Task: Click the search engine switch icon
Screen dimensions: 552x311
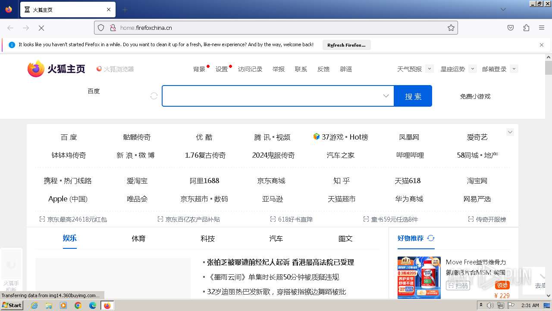Action: (x=154, y=96)
